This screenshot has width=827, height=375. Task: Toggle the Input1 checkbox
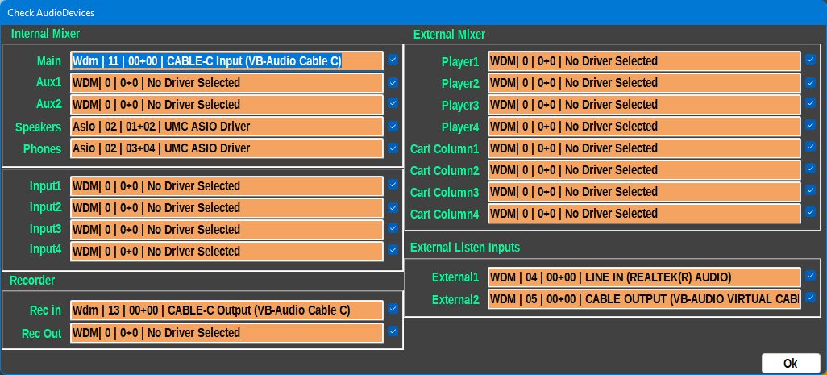(393, 184)
